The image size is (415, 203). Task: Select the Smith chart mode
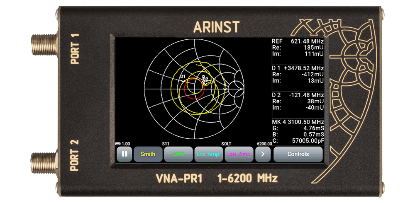(148, 154)
